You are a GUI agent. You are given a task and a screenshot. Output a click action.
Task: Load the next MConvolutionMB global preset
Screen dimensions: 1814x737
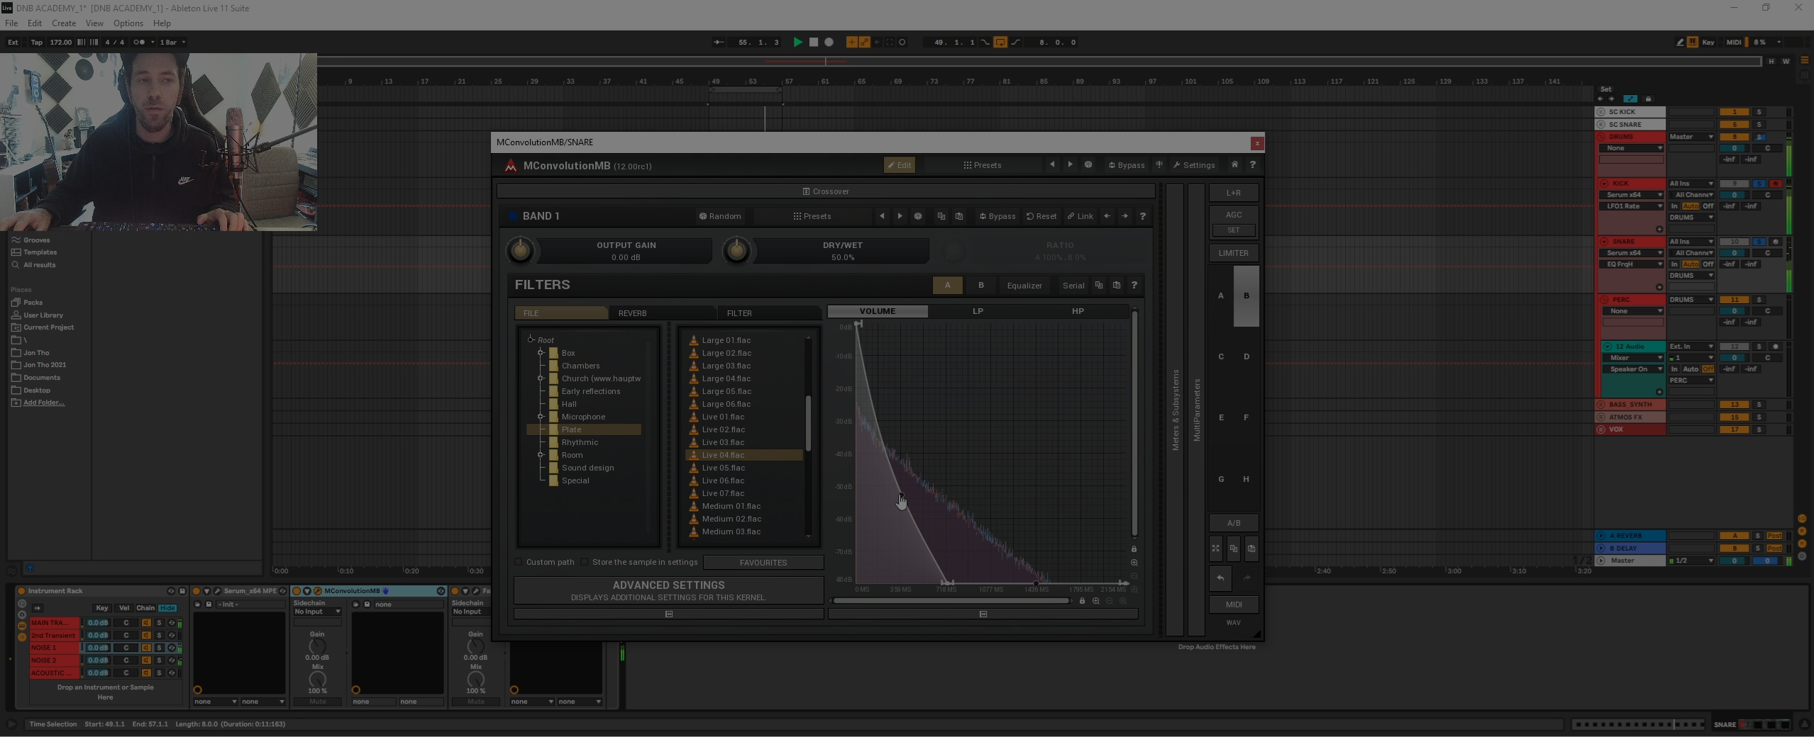point(1070,164)
